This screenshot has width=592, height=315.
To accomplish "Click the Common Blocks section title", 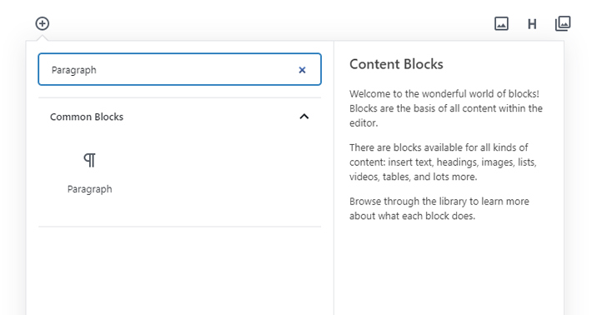I will (87, 117).
